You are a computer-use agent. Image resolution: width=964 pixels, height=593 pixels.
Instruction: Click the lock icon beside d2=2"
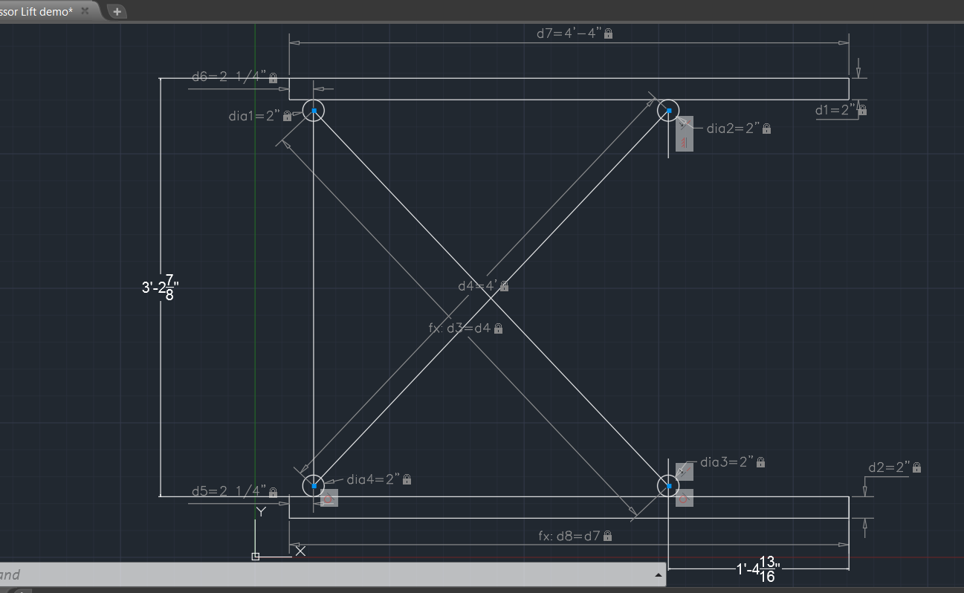tap(916, 467)
